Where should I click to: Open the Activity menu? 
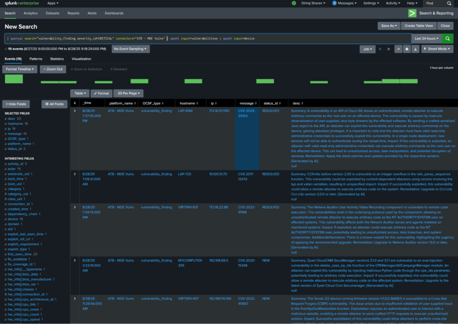pyautogui.click(x=393, y=3)
